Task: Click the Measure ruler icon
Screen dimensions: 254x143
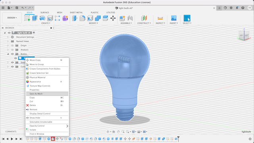Action: point(160,18)
